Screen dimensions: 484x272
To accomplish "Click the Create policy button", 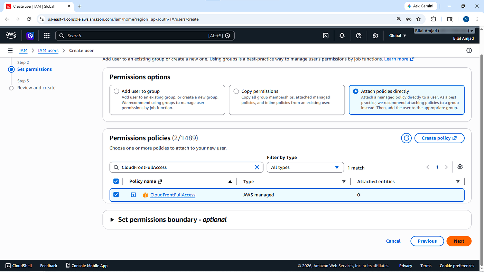I will pyautogui.click(x=439, y=138).
